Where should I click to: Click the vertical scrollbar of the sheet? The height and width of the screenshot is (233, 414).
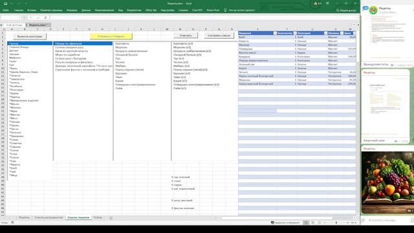(358, 46)
